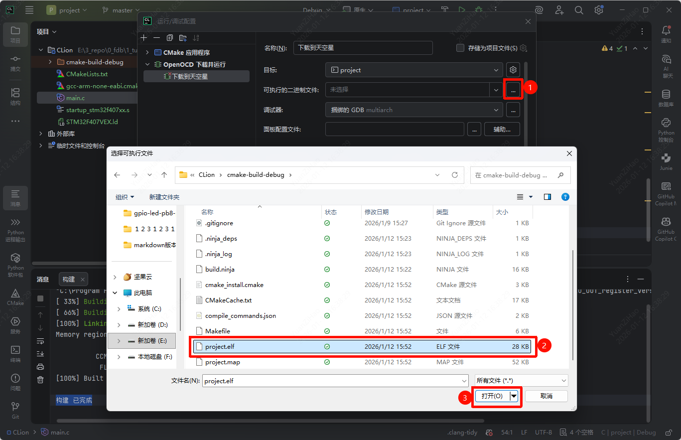Enable the store as project file checkbox
681x440 pixels.
point(460,48)
